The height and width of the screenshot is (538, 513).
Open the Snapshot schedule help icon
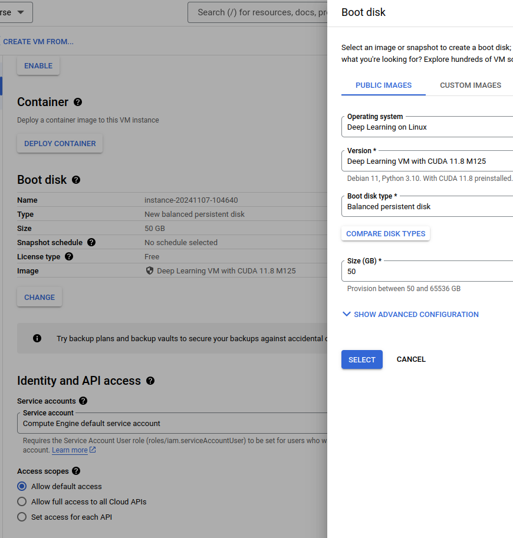pos(91,242)
